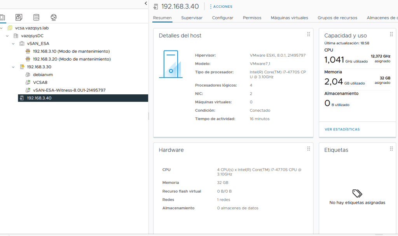Select host 192.168.3.10 in maintenance mode
Image resolution: width=398 pixels, height=236 pixels.
pyautogui.click(x=71, y=51)
